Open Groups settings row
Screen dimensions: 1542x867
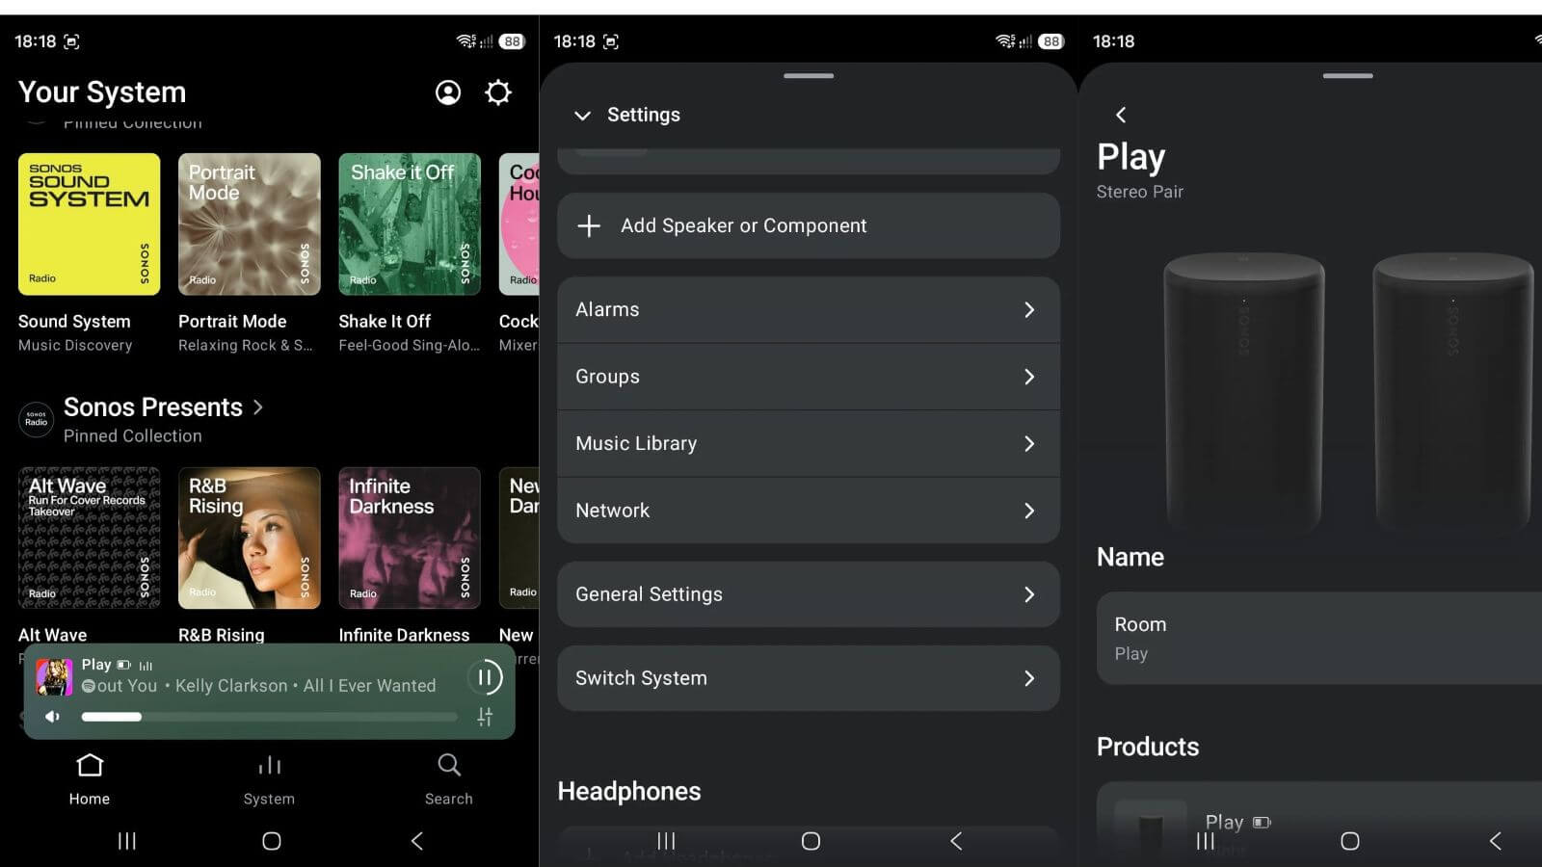coord(809,377)
